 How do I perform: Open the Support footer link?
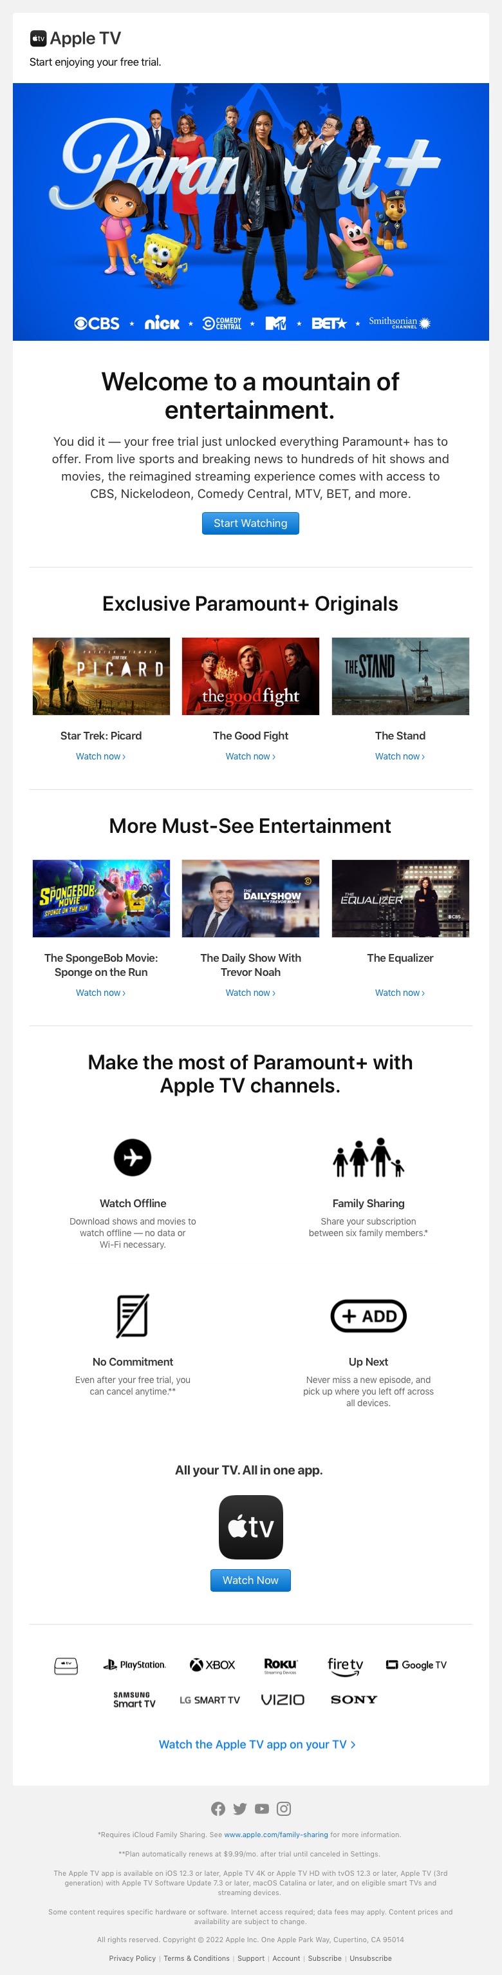click(x=250, y=1958)
